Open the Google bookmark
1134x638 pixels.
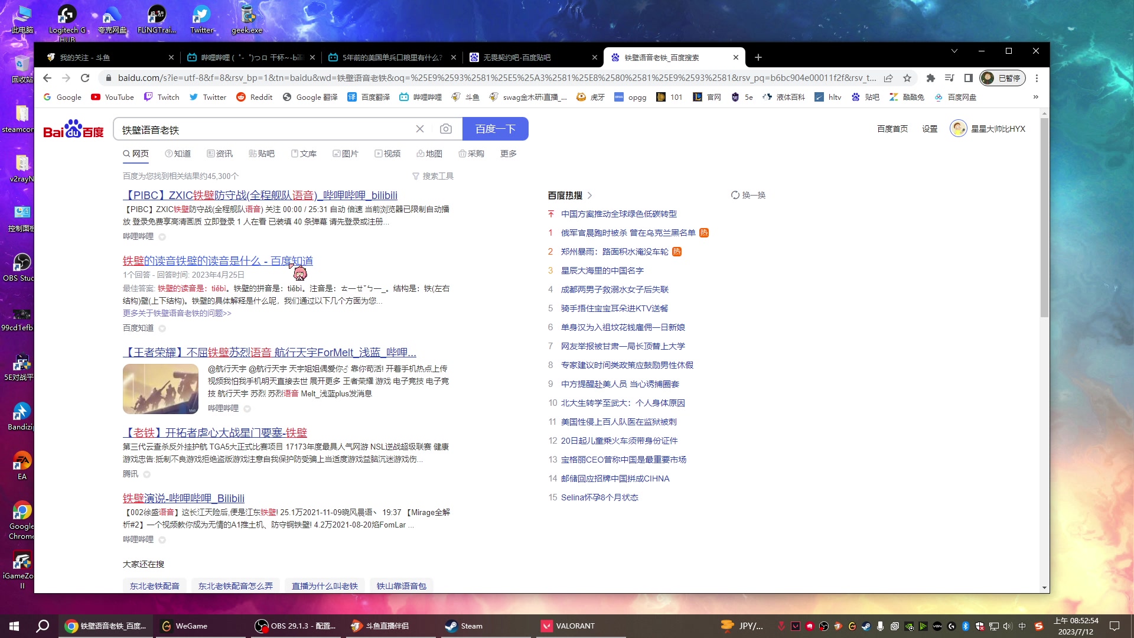(63, 97)
